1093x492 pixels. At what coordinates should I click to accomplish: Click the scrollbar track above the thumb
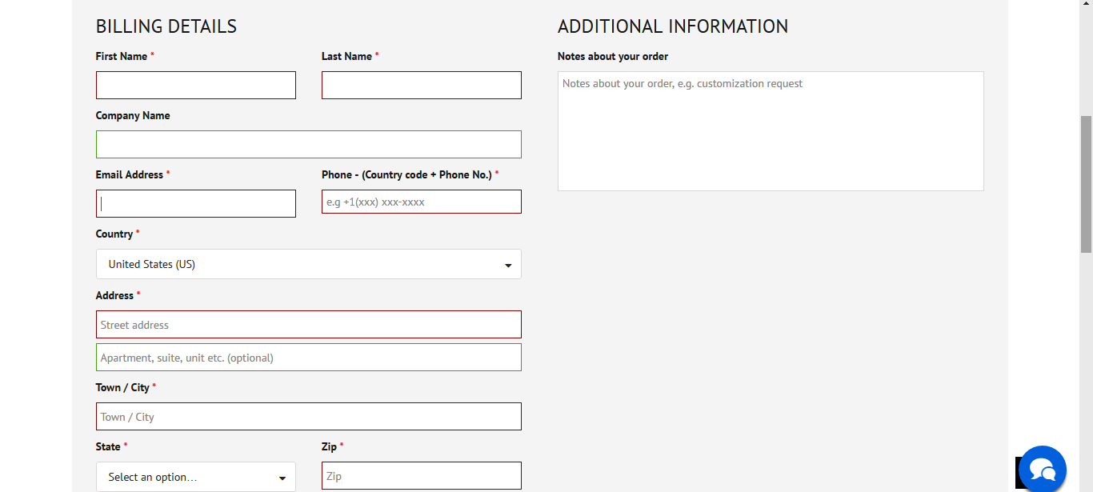pos(1087,64)
